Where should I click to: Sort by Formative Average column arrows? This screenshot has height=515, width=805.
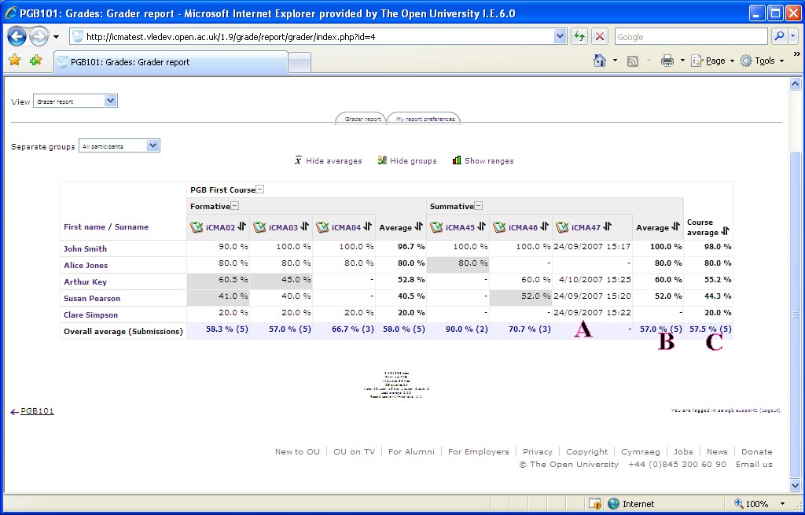418,226
